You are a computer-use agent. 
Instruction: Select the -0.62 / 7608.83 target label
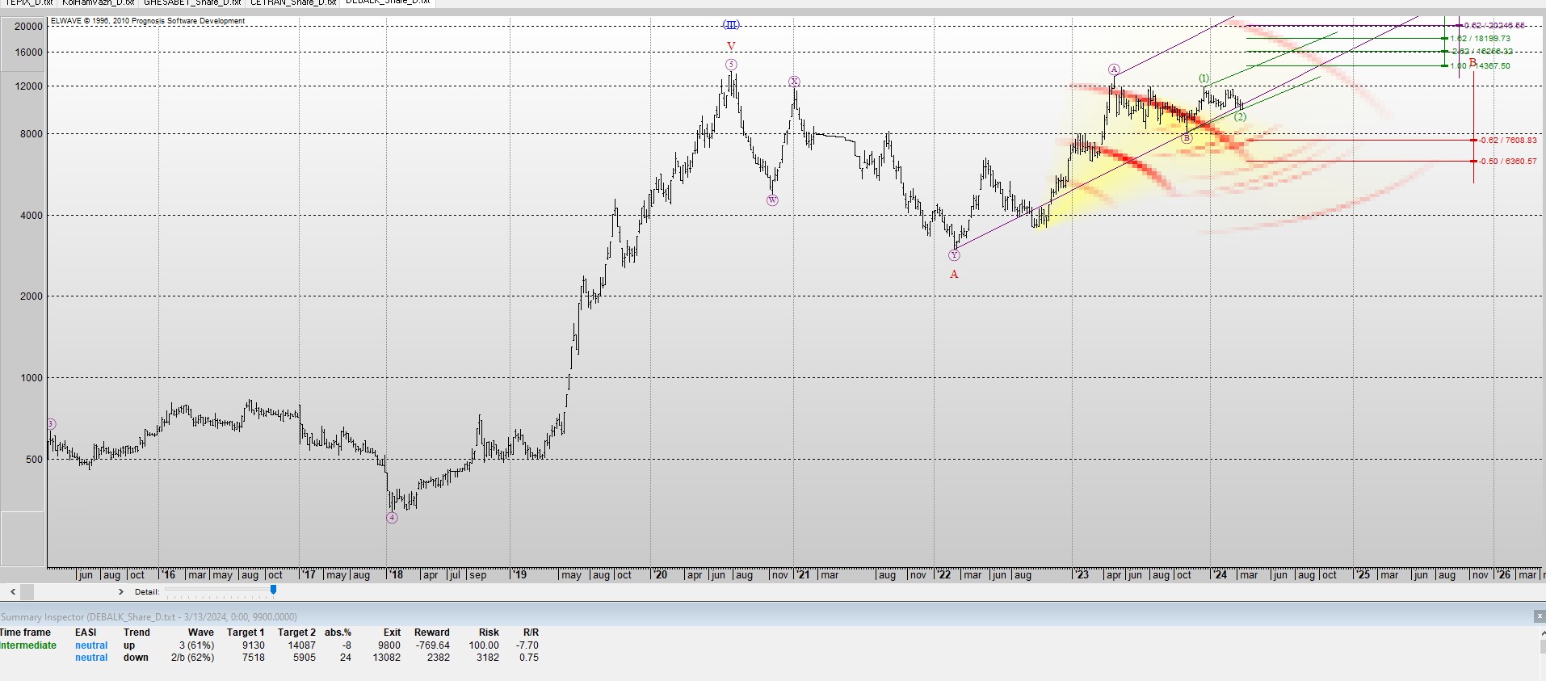point(1507,140)
